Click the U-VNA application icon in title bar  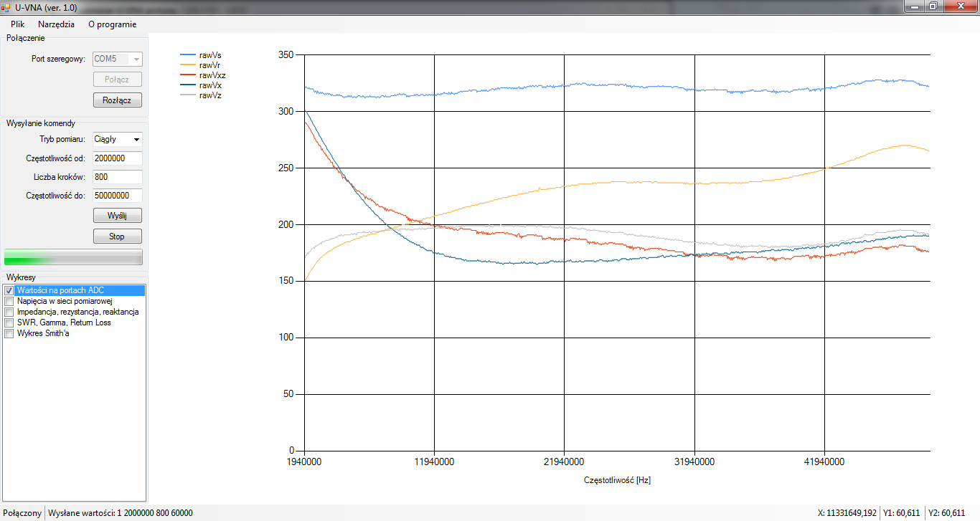coord(6,6)
